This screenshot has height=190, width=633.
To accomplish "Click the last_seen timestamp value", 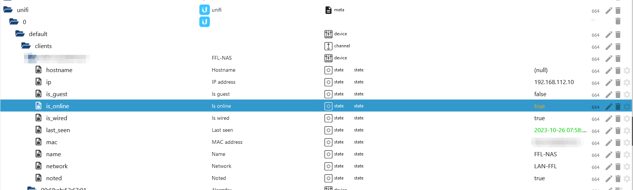I will pos(560,130).
